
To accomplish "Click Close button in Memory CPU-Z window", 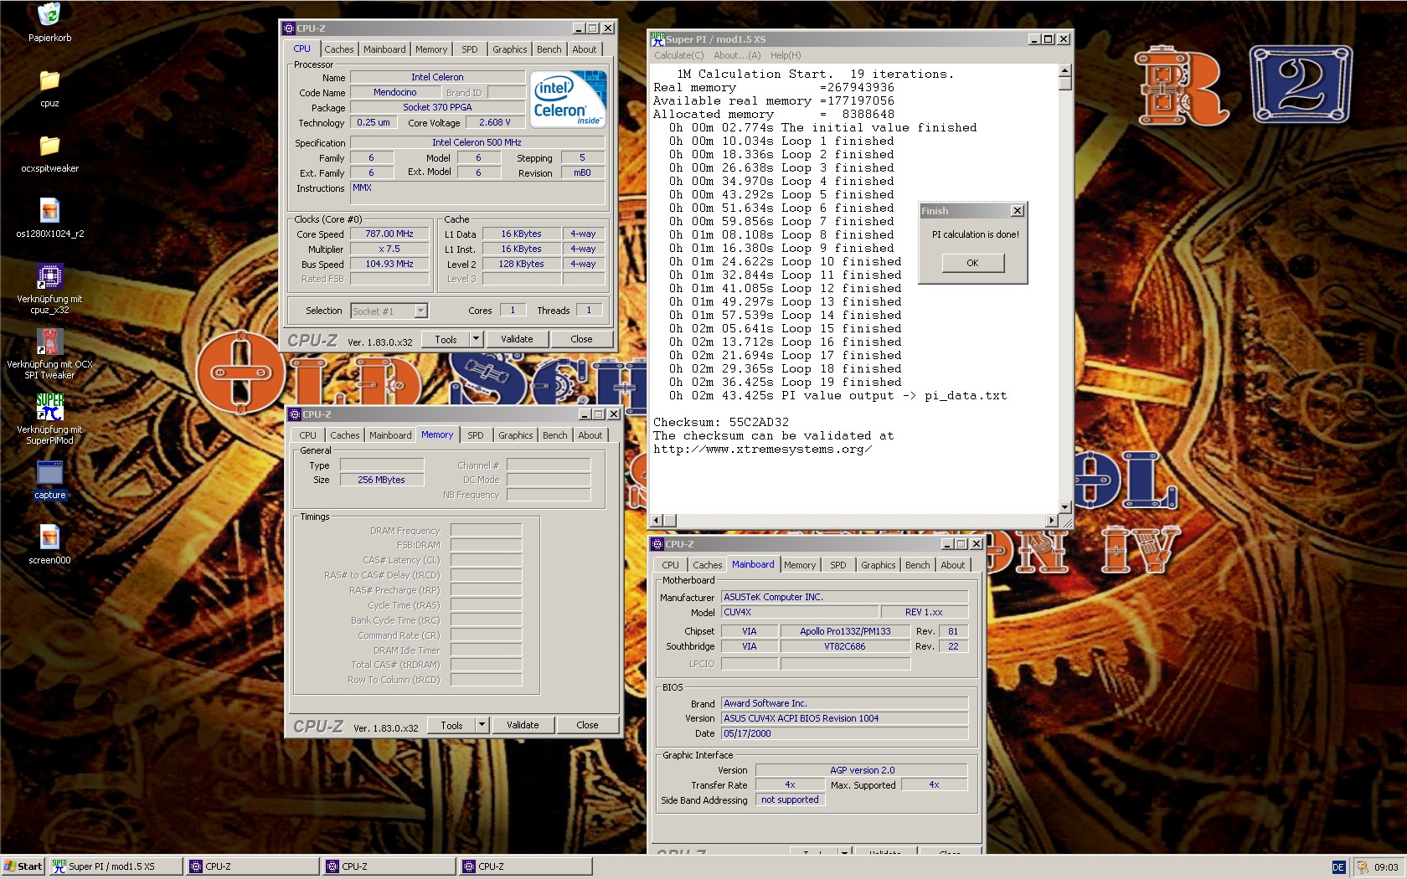I will (x=587, y=725).
